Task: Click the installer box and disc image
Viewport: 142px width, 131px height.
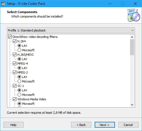Action: tap(133, 15)
